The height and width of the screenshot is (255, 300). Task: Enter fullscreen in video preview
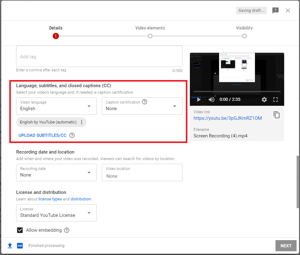click(x=275, y=100)
